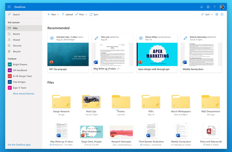Select Files in the sidebar

coord(24,28)
